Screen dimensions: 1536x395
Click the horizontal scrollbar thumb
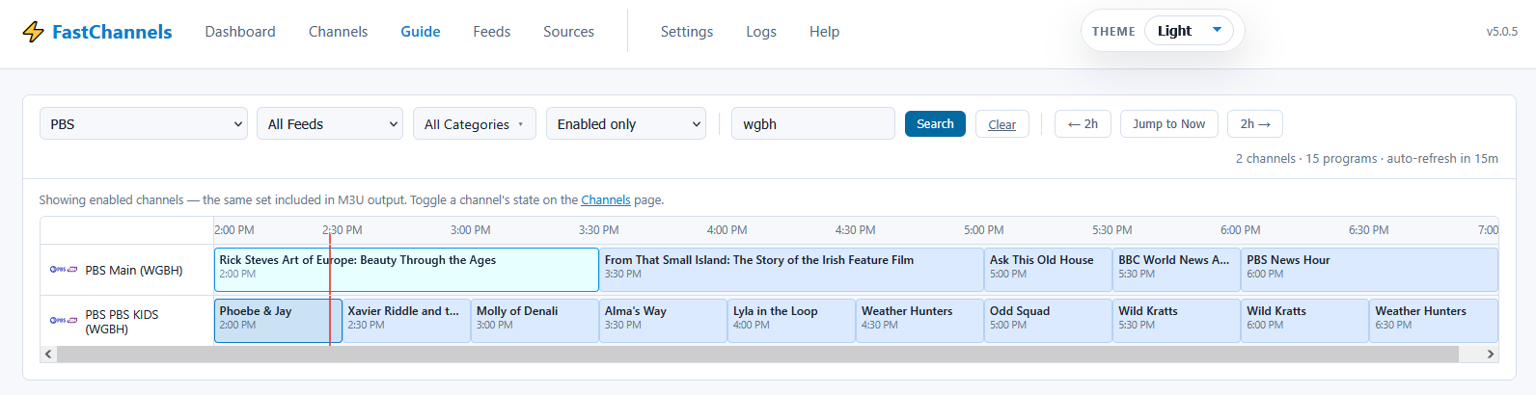(x=757, y=354)
